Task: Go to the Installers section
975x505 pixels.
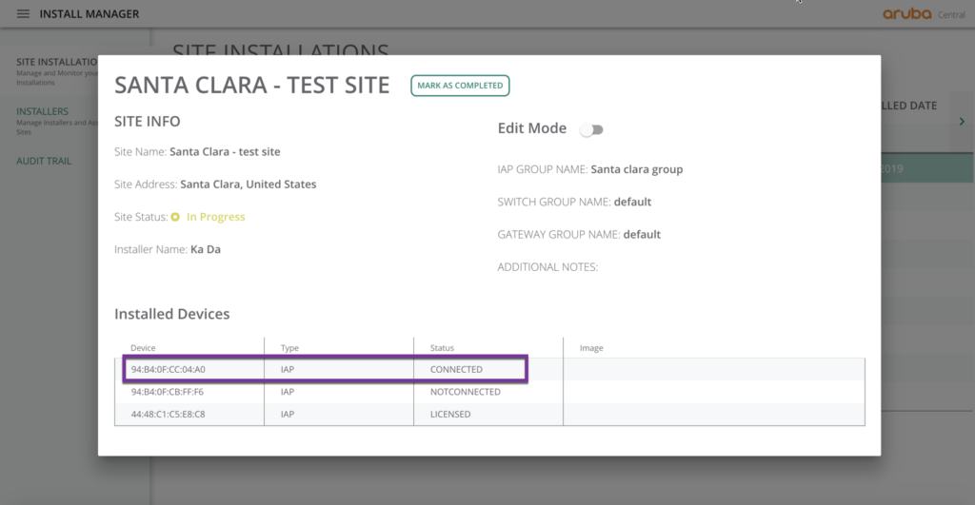Action: [42, 111]
